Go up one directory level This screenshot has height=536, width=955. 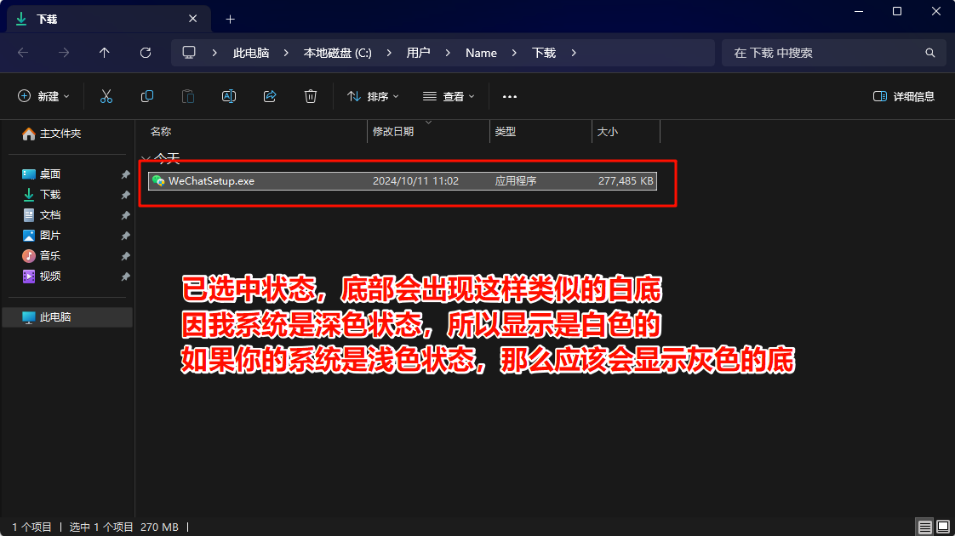coord(105,53)
